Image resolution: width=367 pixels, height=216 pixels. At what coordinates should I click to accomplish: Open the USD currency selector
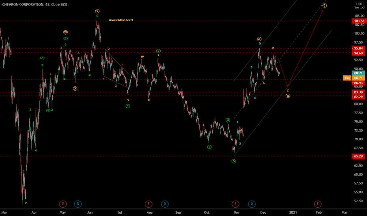359,4
